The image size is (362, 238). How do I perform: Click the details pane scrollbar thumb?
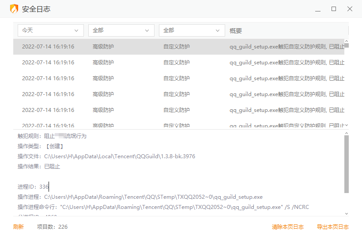coord(347,164)
